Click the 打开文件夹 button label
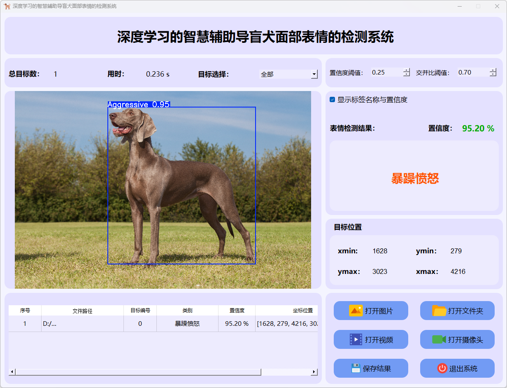 tap(465, 311)
